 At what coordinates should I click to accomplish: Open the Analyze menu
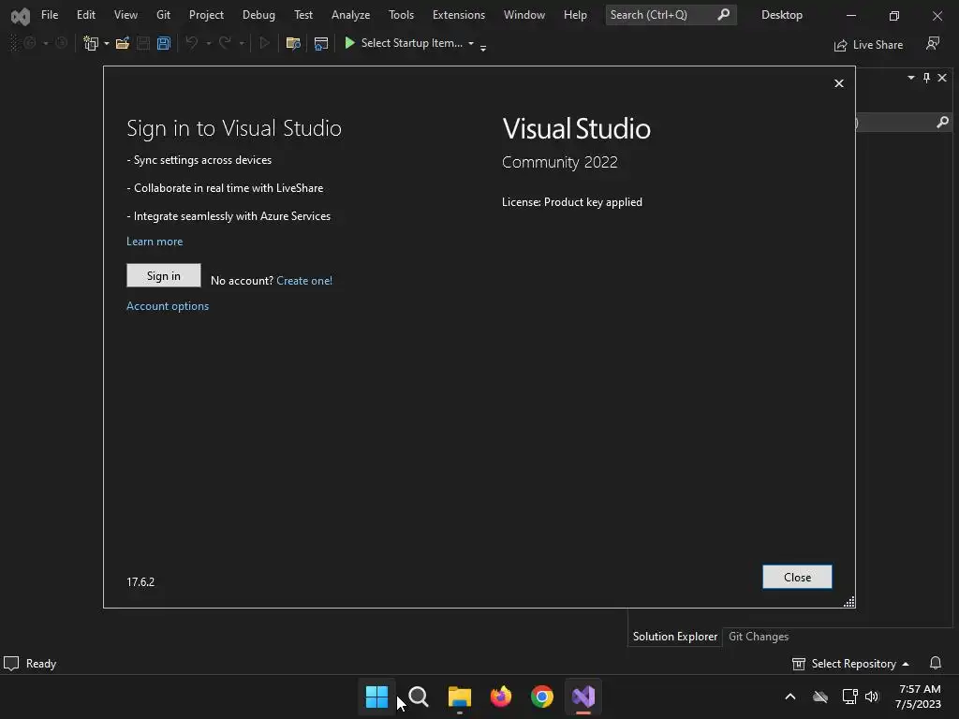[x=350, y=15]
